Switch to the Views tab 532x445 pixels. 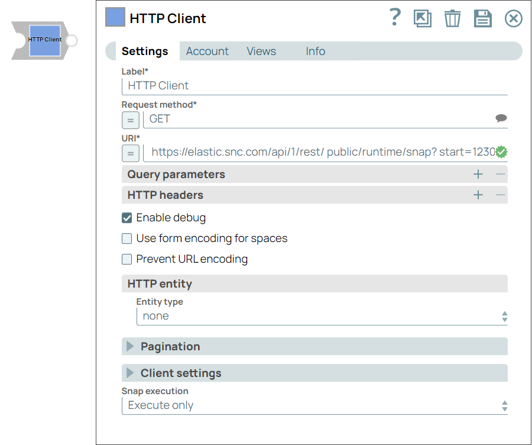(261, 51)
